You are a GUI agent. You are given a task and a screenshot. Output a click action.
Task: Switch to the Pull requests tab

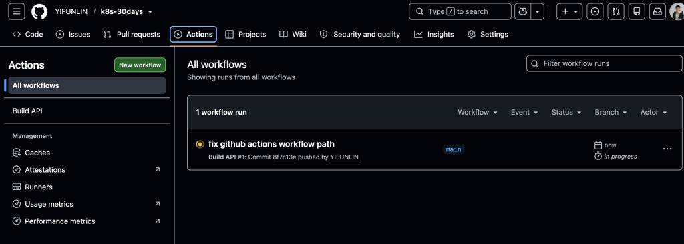pyautogui.click(x=132, y=34)
